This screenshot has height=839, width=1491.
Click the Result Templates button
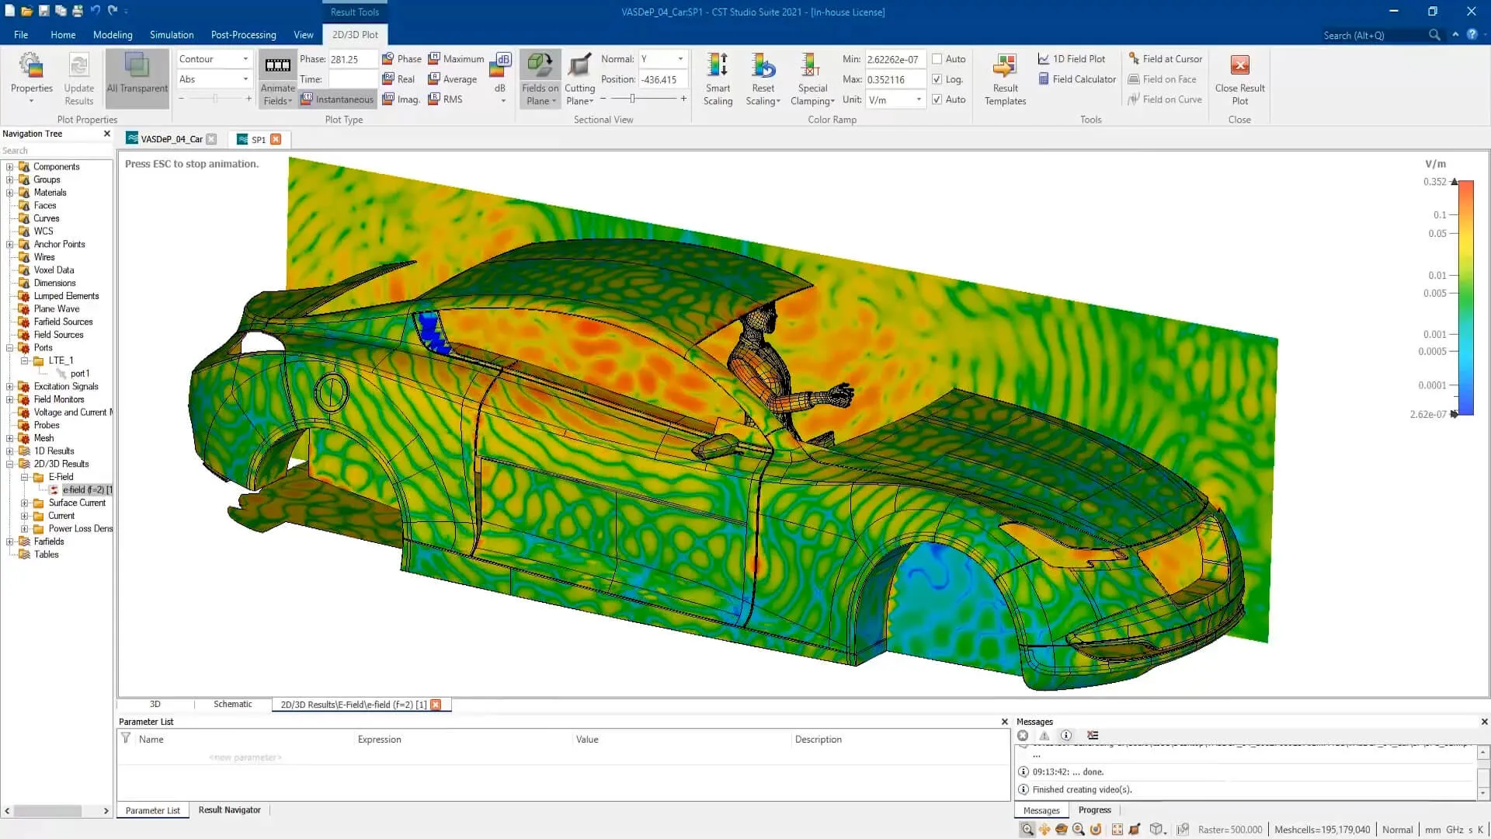point(1004,78)
